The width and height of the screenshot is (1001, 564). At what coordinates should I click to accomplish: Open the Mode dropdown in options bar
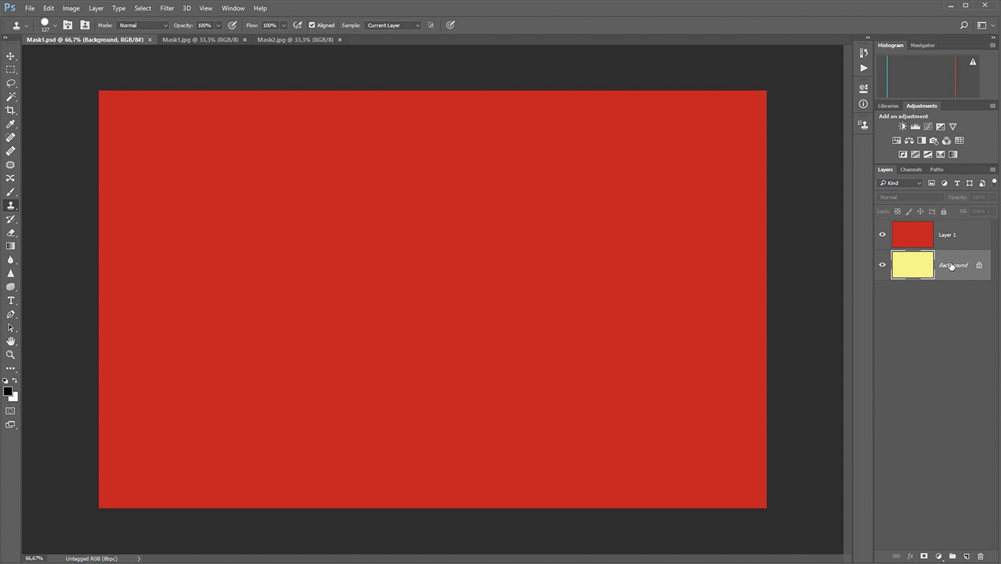(143, 25)
